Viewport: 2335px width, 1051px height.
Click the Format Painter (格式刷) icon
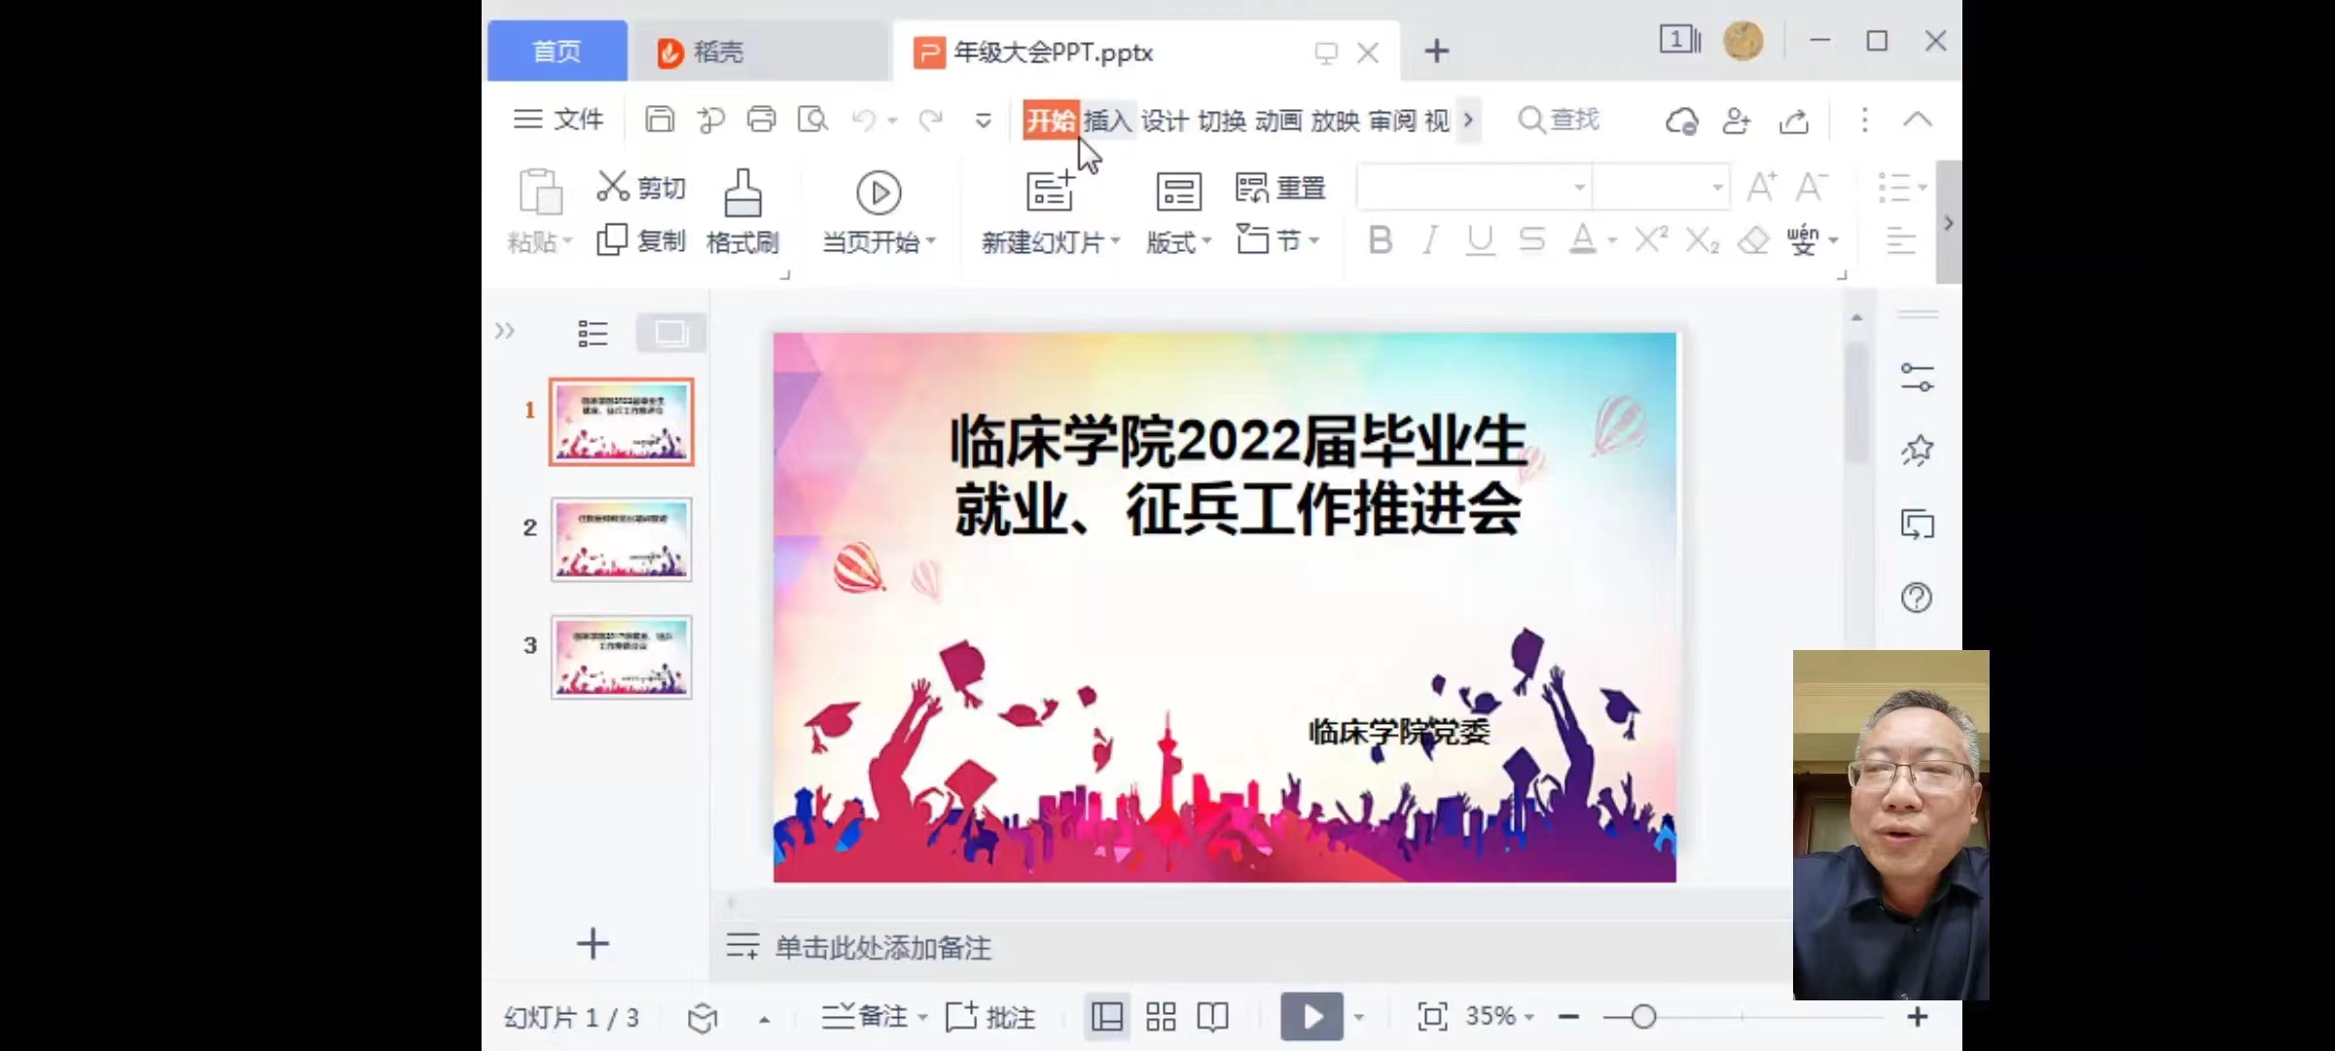742,194
